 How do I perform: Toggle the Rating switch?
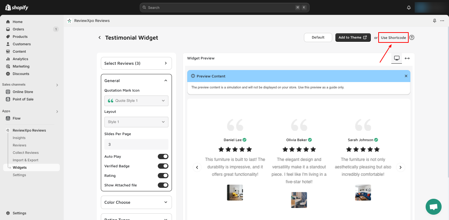coord(163,176)
